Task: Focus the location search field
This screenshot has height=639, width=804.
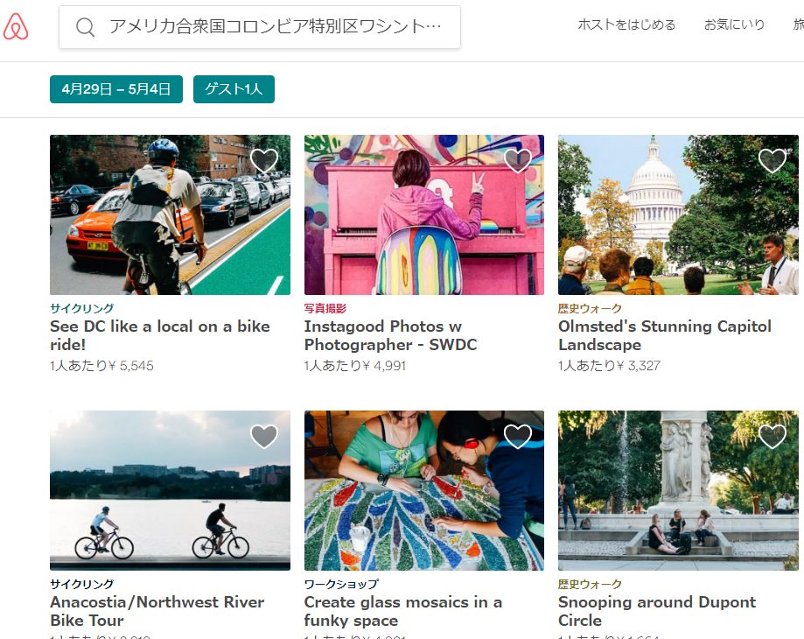Action: point(260,27)
